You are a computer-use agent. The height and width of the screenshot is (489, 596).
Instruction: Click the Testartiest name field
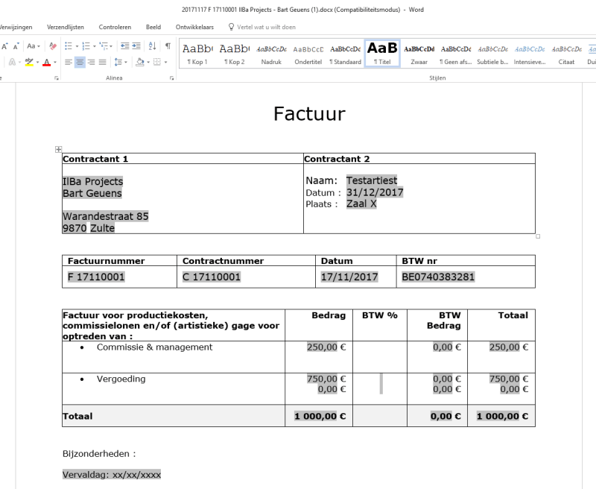[x=371, y=180]
